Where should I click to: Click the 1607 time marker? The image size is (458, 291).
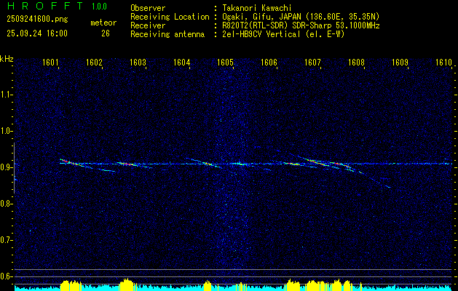(312, 62)
